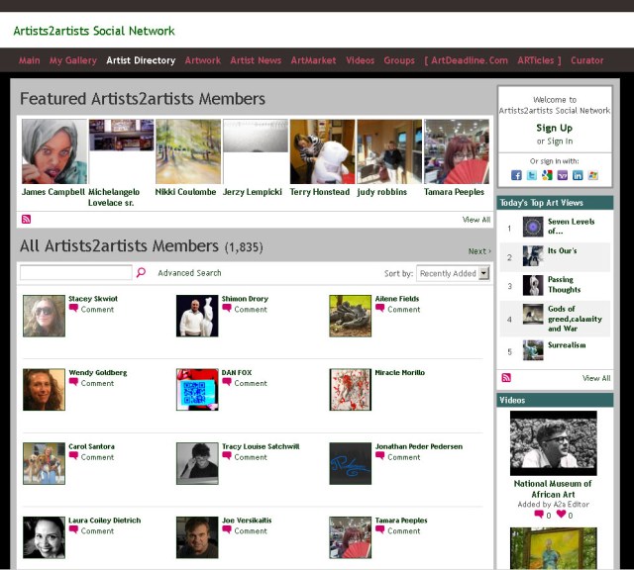Open the Sort by Recently Added dropdown
The height and width of the screenshot is (570, 634).
tap(454, 273)
